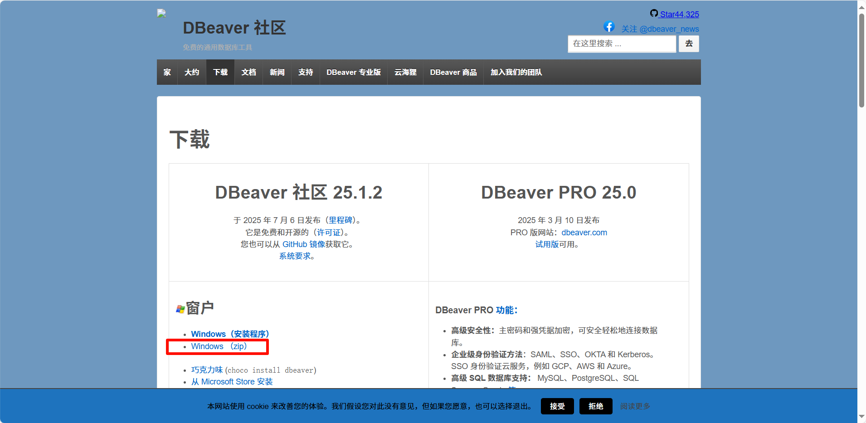Open the 新闻 menu item
The height and width of the screenshot is (423, 866).
(x=277, y=72)
